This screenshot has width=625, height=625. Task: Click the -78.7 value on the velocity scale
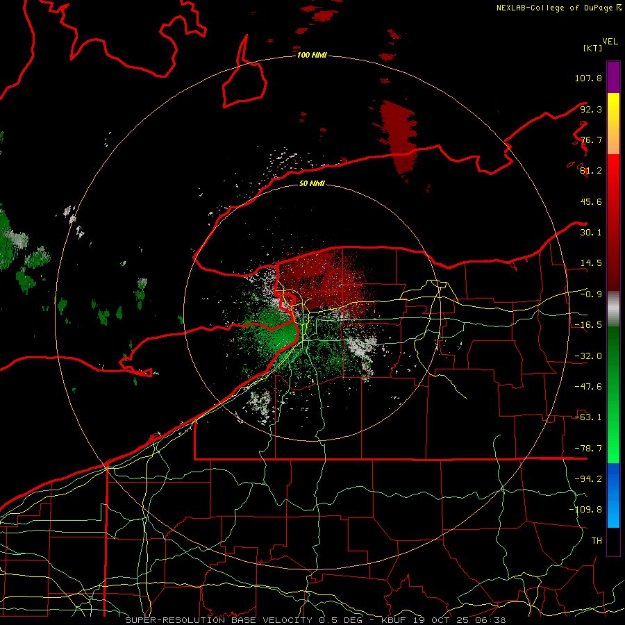click(x=588, y=449)
